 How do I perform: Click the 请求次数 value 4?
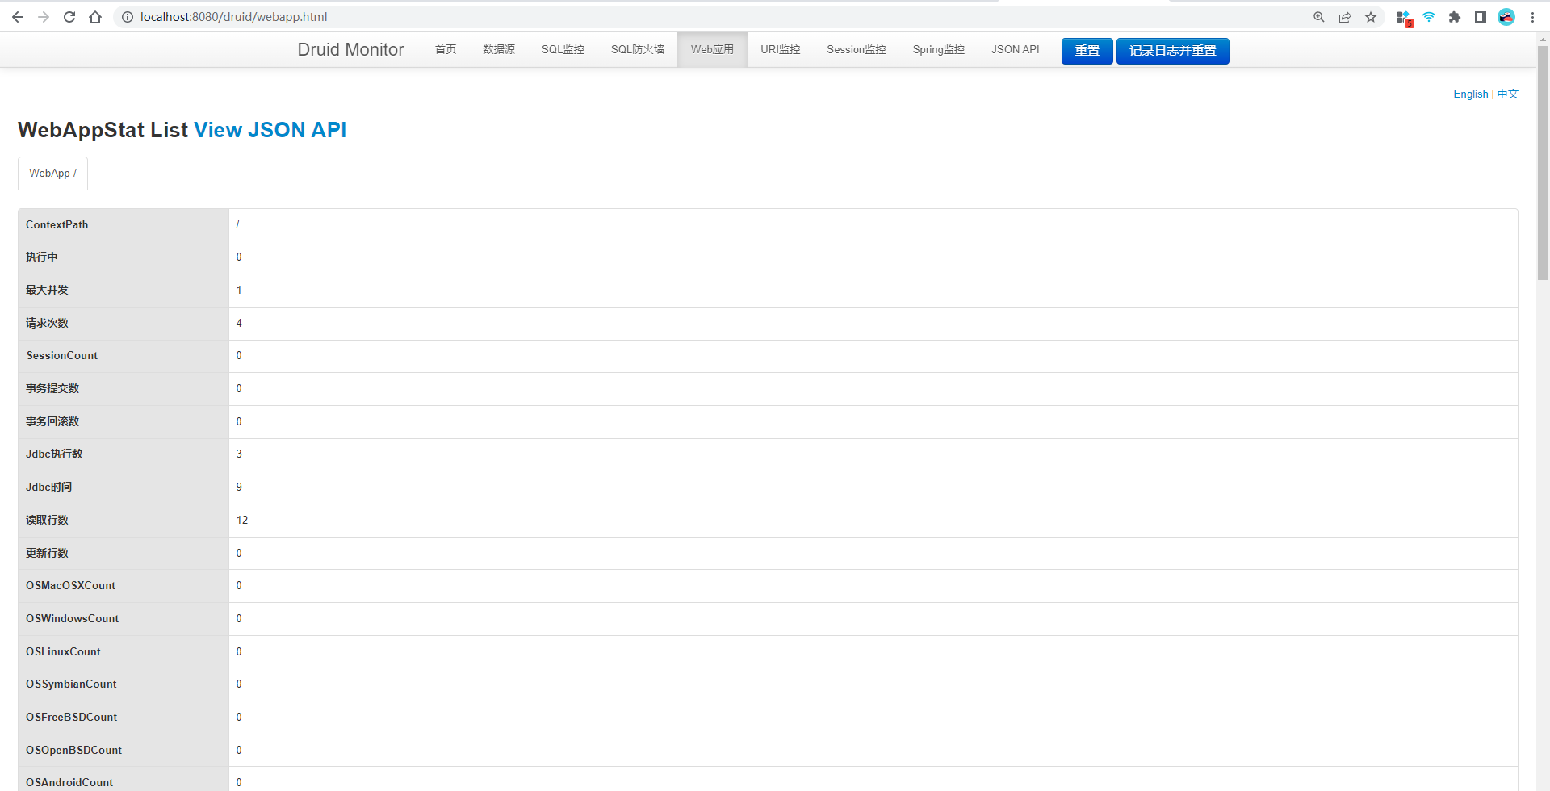click(x=239, y=323)
